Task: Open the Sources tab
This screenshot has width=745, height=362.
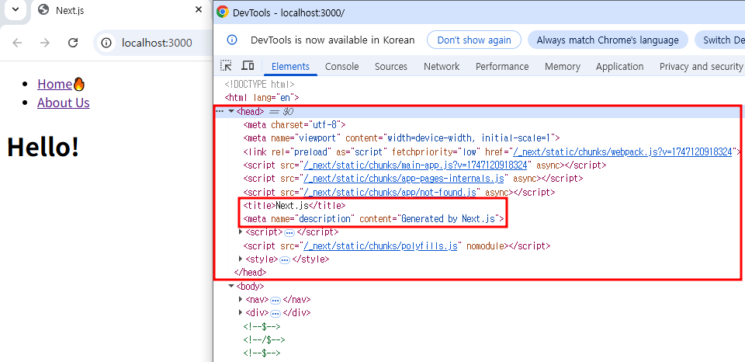Action: pyautogui.click(x=390, y=67)
